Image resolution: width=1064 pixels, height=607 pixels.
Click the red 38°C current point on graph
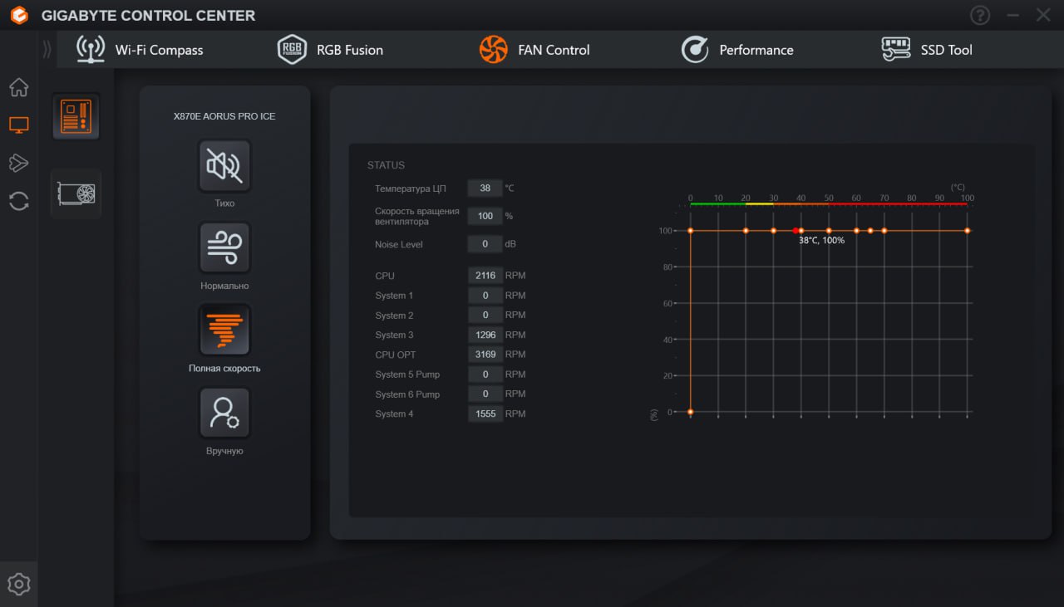pos(796,231)
